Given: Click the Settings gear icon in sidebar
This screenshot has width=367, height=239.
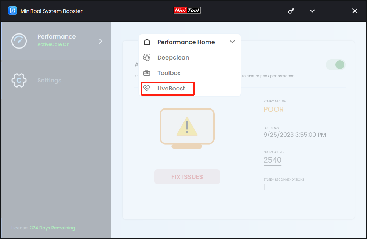Looking at the screenshot, I should (x=19, y=80).
